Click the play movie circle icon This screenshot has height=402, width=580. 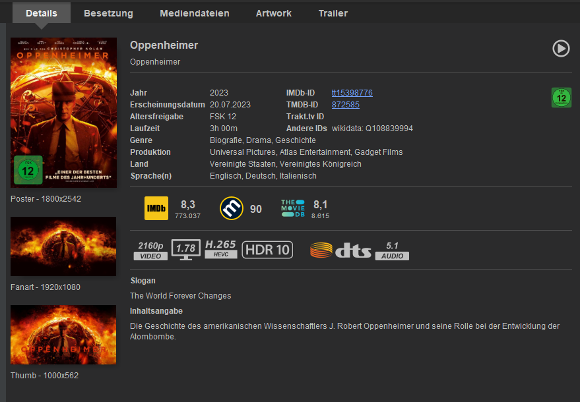coord(561,48)
